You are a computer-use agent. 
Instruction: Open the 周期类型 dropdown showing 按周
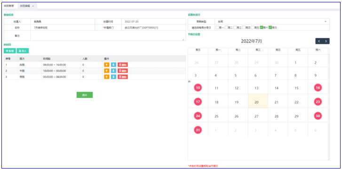click(x=272, y=22)
